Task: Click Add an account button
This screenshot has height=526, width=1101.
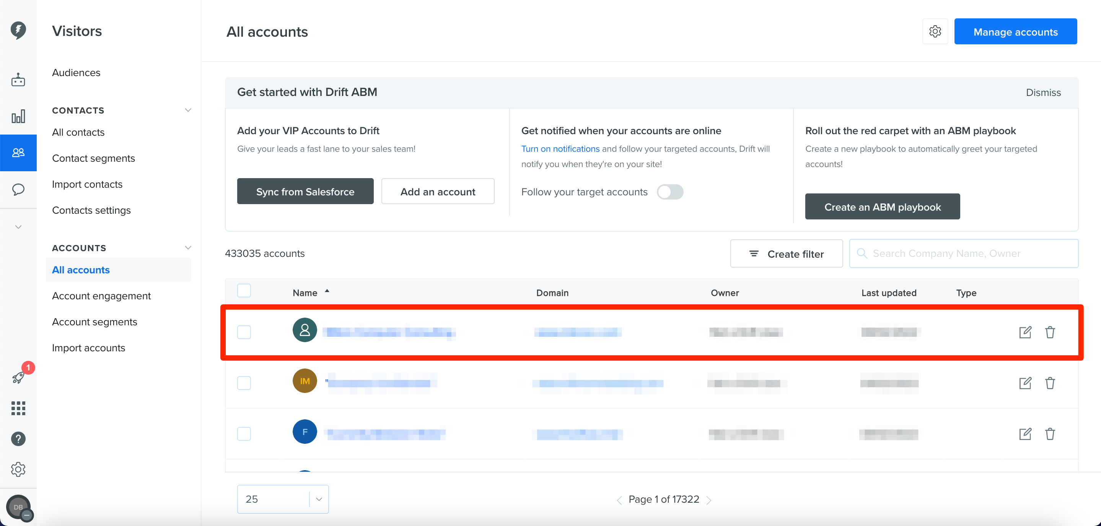Action: [438, 192]
